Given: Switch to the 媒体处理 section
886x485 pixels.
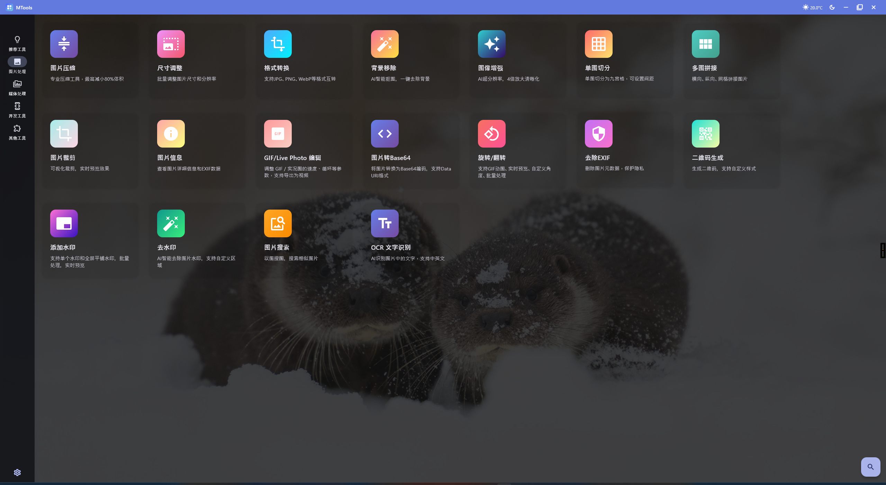Looking at the screenshot, I should click(17, 87).
